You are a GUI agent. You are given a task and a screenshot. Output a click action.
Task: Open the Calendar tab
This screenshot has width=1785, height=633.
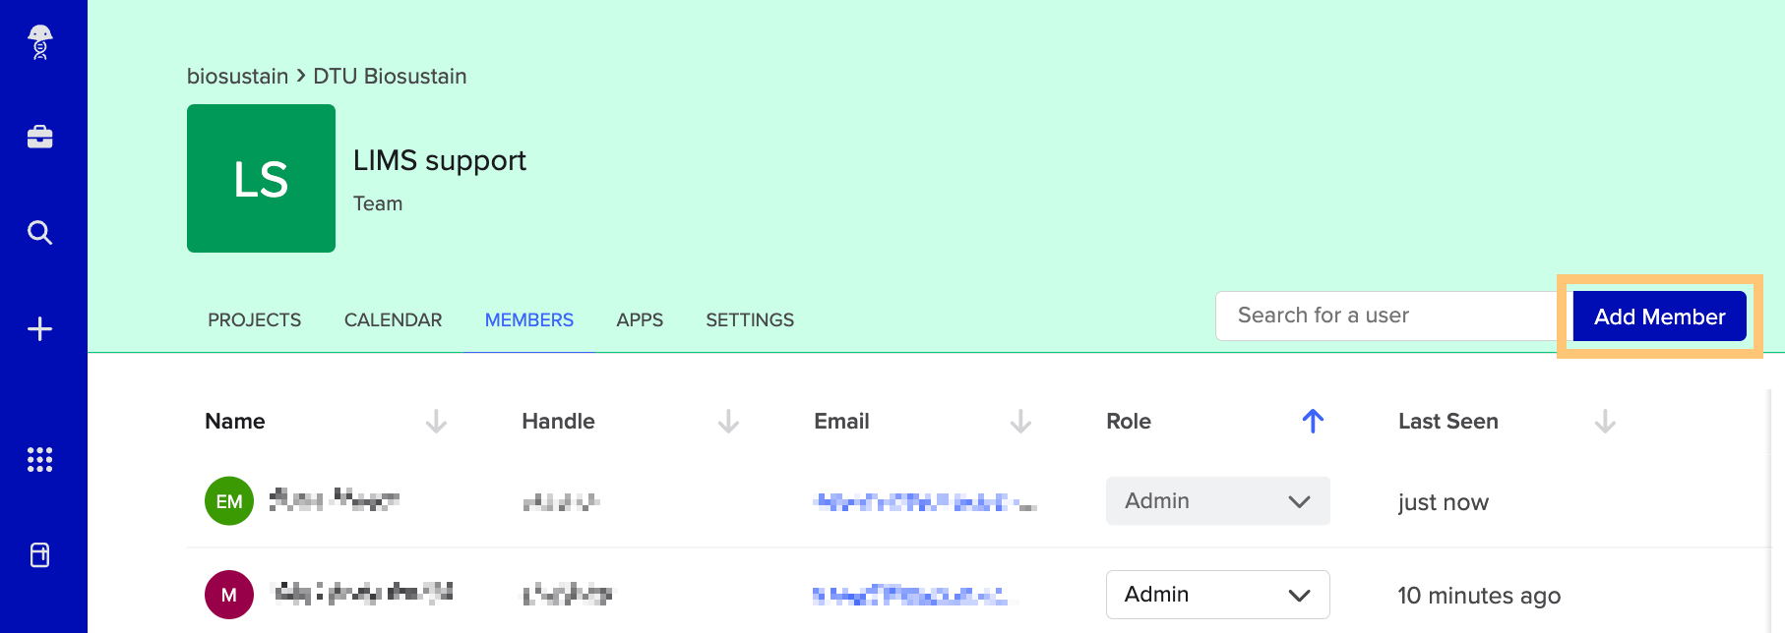393,320
